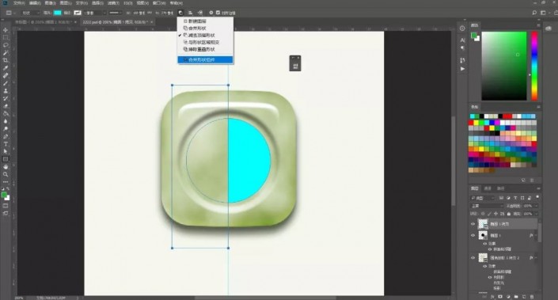Viewport: 558px width, 300px height.
Task: Select the Zoom magnifier tool
Action: [6, 174]
